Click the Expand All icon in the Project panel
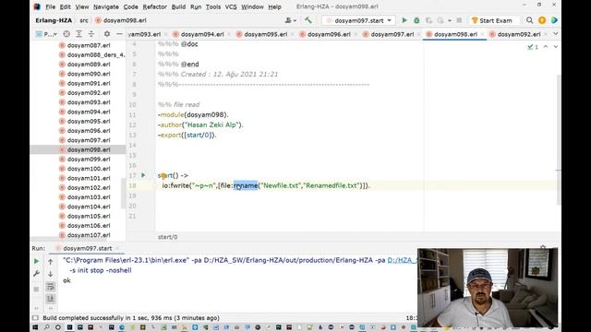This screenshot has width=591, height=332. click(x=78, y=34)
